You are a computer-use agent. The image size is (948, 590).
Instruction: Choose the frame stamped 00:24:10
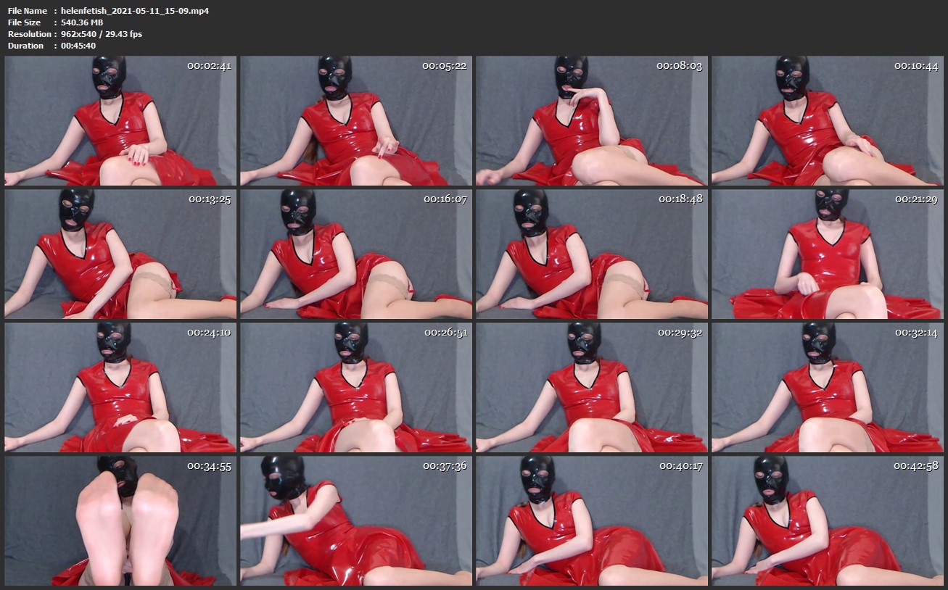click(120, 387)
